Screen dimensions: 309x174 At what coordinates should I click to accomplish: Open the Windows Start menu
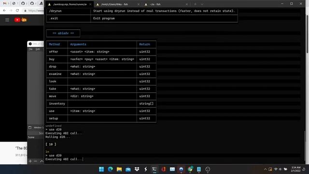[x=101, y=169]
